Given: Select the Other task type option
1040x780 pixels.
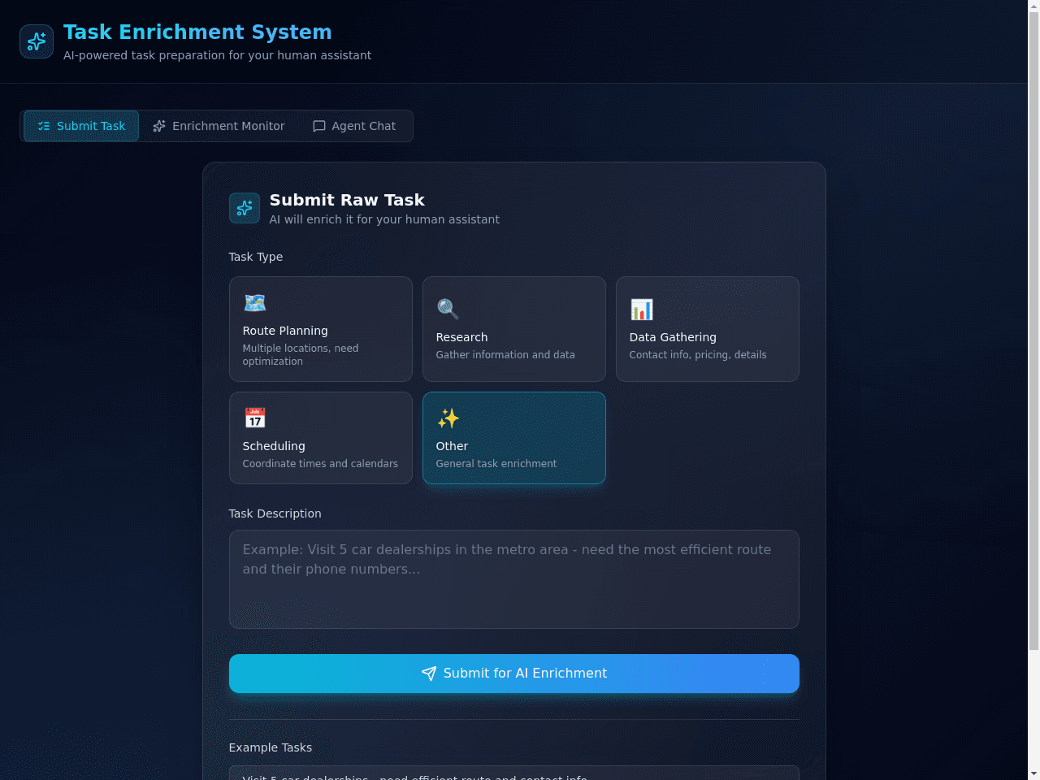Looking at the screenshot, I should [514, 438].
